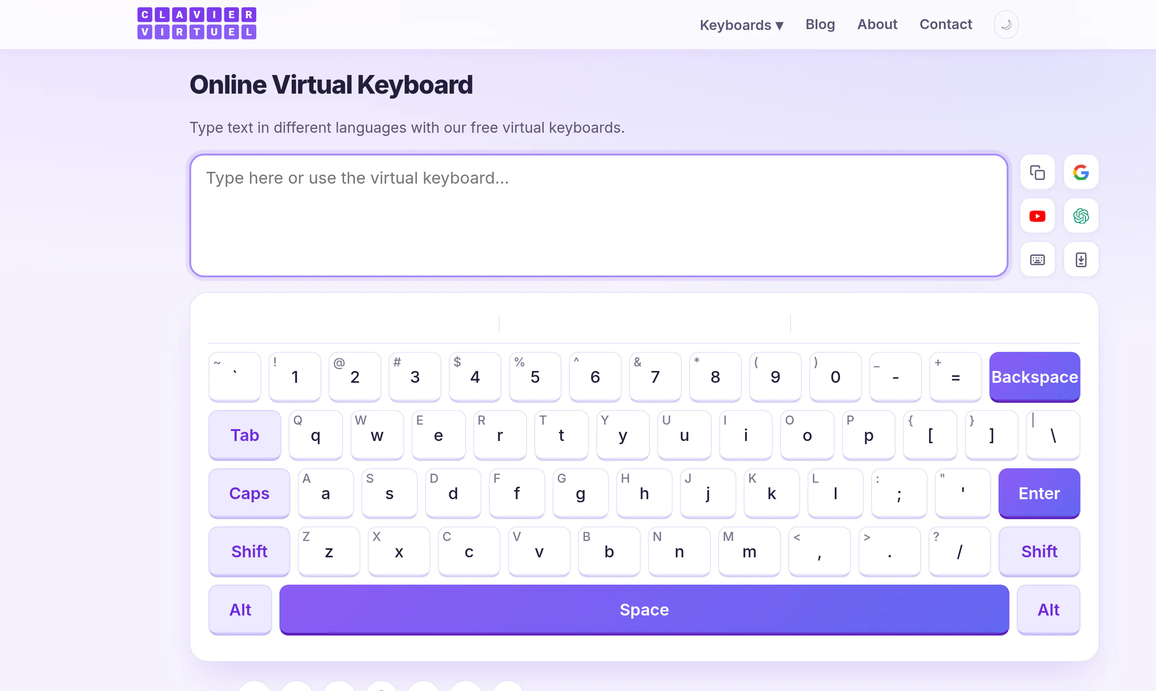Click the Backspace key
Screen dimensions: 1156x691
(x=1034, y=377)
